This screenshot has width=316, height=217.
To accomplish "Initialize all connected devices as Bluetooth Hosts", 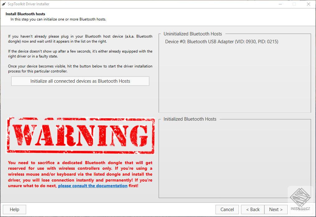I will (80, 81).
